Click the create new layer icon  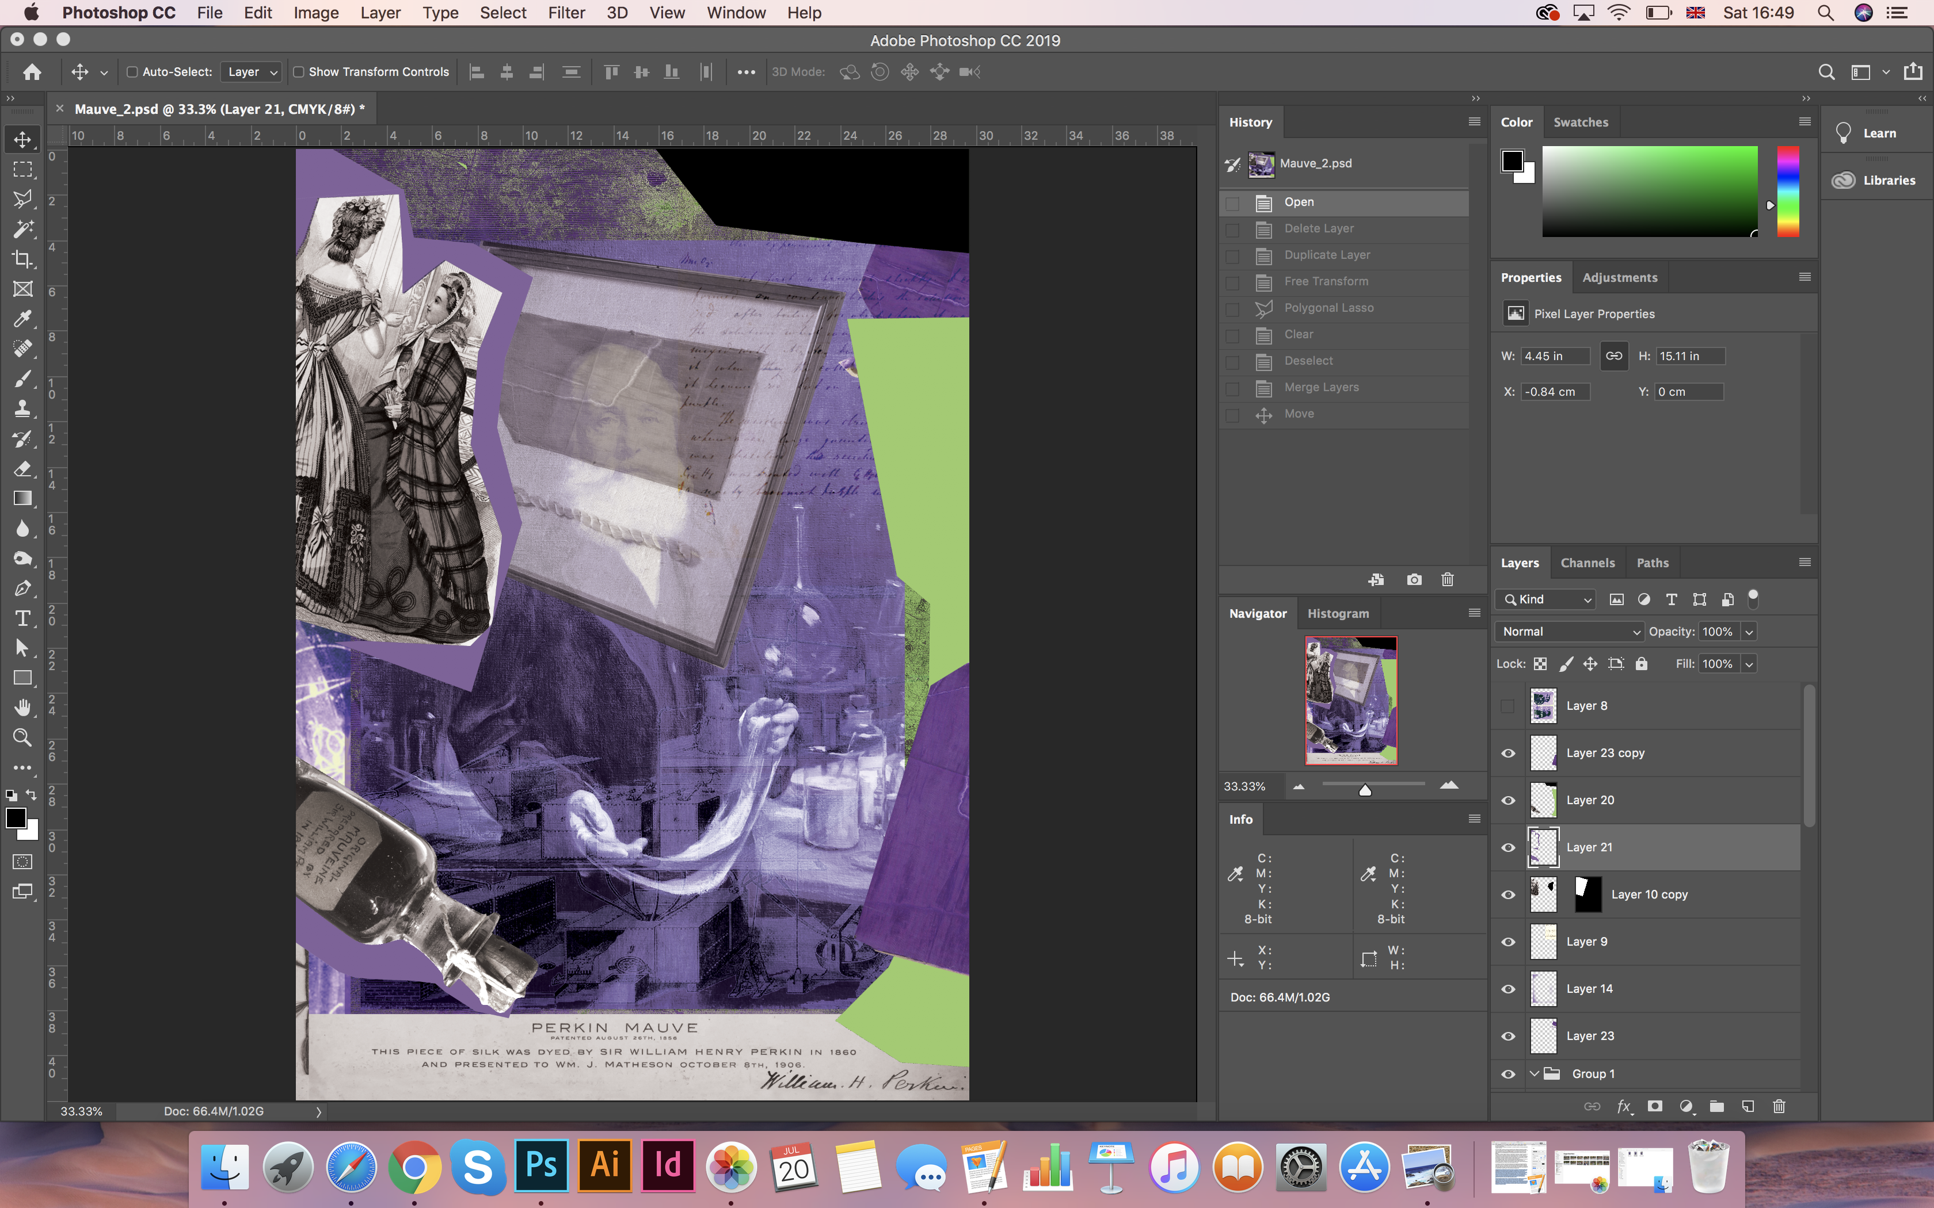[x=1748, y=1107]
